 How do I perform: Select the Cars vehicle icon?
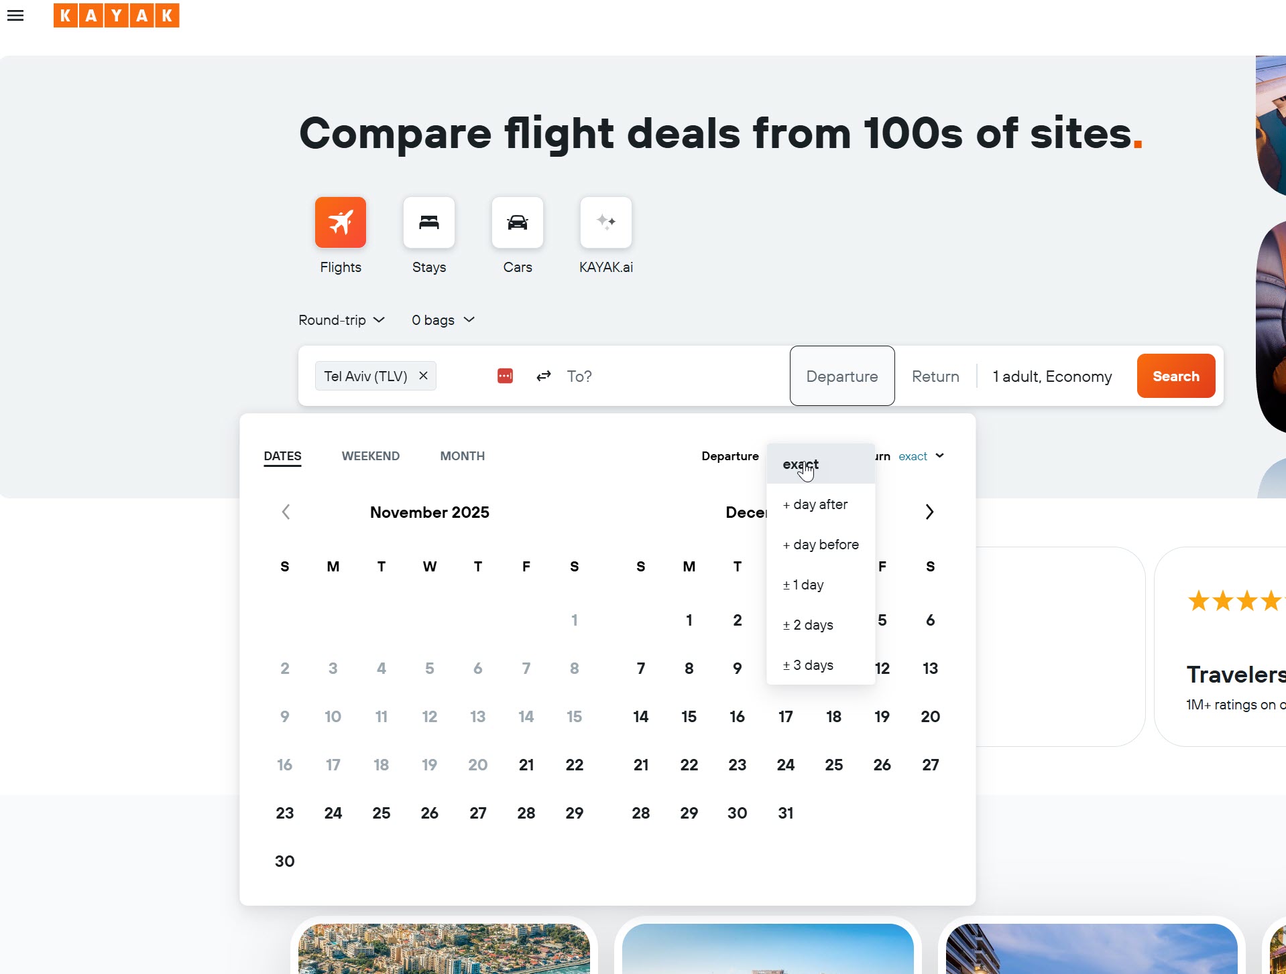[518, 222]
